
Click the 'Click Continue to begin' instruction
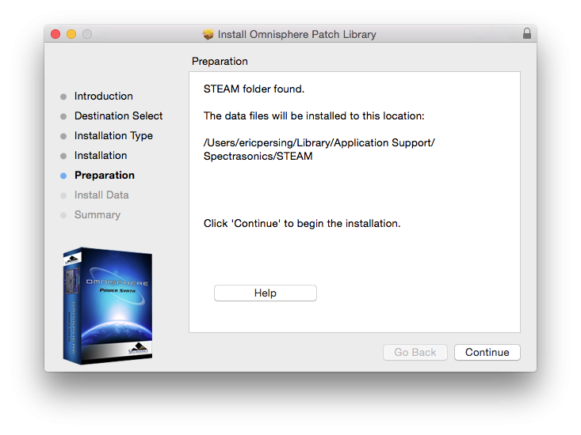302,223
